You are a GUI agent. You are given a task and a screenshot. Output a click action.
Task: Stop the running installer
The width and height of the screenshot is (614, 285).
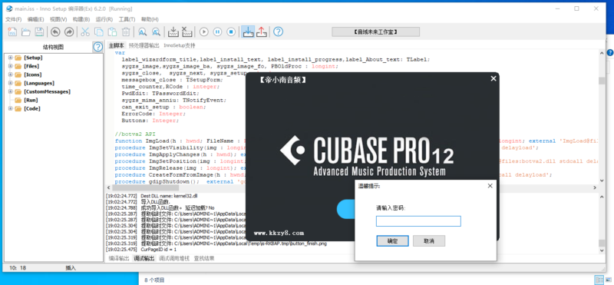click(231, 31)
